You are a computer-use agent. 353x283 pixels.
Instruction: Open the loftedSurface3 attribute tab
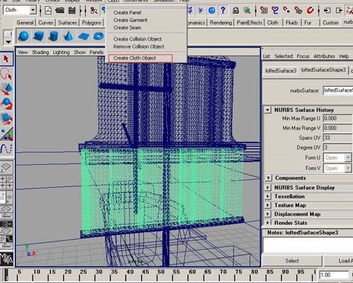tap(281, 71)
